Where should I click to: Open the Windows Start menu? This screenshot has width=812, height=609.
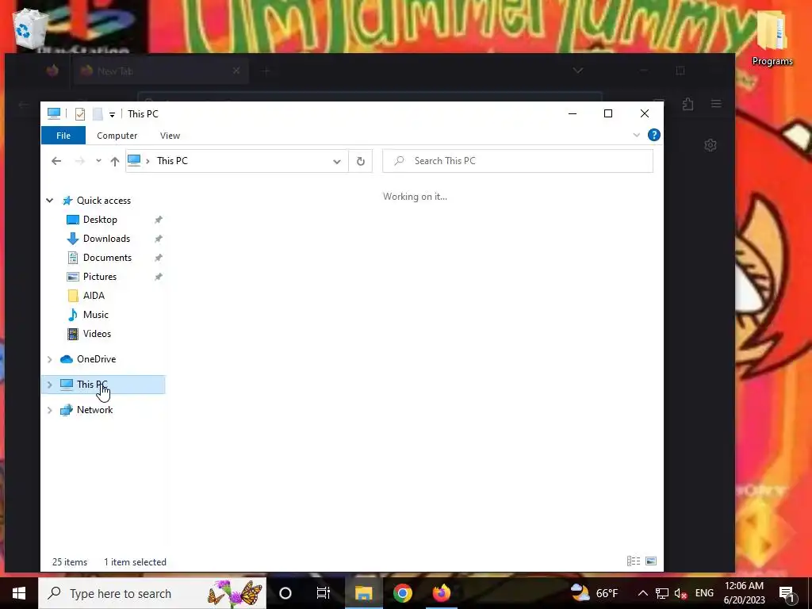(x=19, y=593)
